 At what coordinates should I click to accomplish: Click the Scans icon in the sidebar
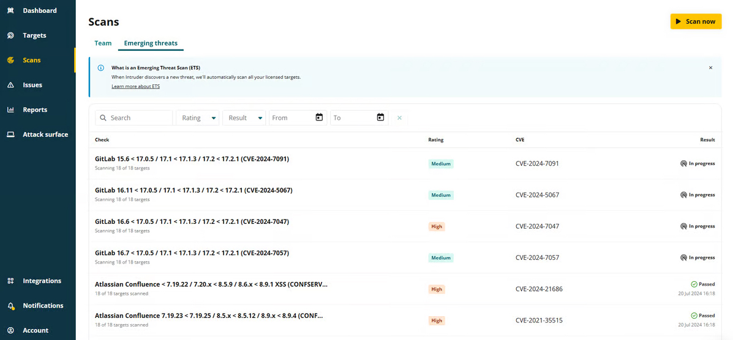point(11,61)
